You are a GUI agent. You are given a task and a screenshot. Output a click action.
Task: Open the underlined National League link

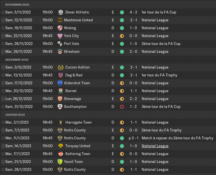[x=155, y=146]
